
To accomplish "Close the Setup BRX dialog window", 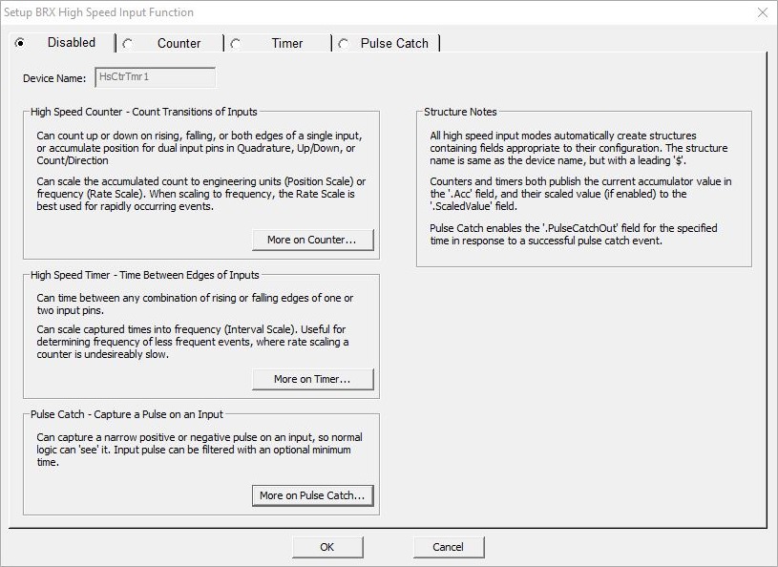I will coord(762,12).
